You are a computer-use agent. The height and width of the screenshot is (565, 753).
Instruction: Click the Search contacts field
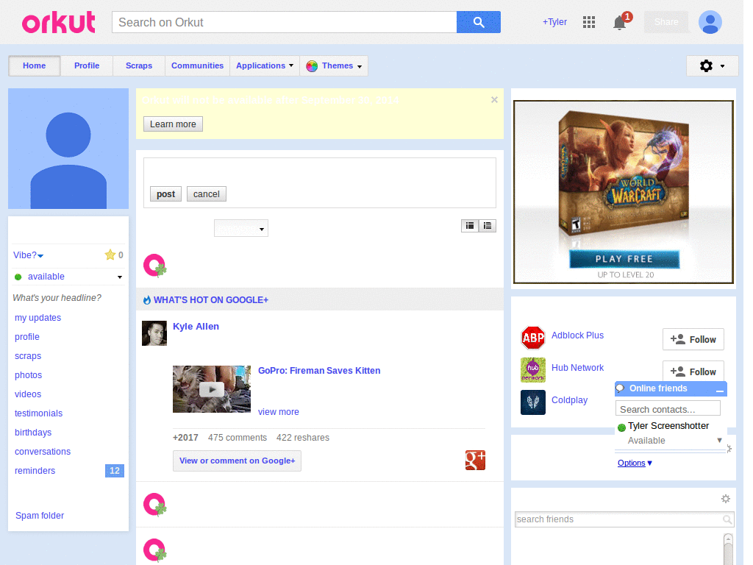coord(668,409)
